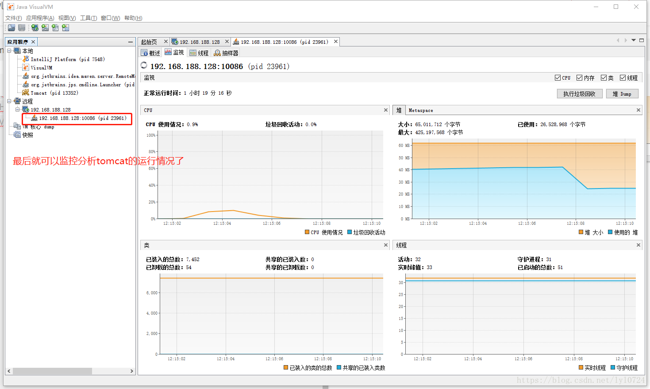Click the 垃圾回收活动 blue legend swatch
Viewport: 650px width, 389px height.
(x=350, y=232)
